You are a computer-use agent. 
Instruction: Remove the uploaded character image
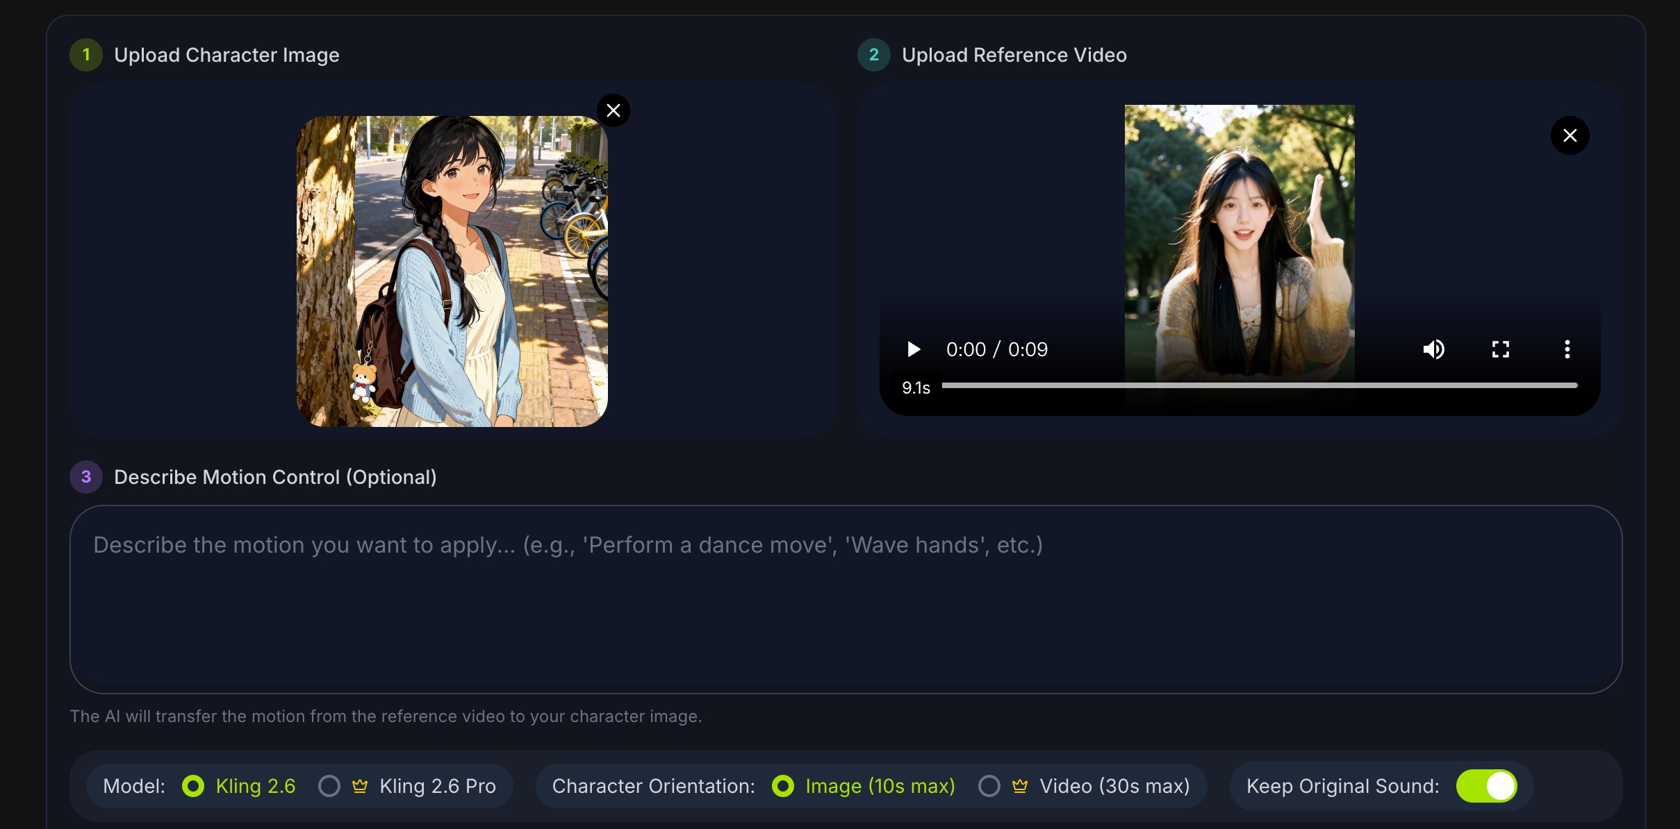pos(613,110)
